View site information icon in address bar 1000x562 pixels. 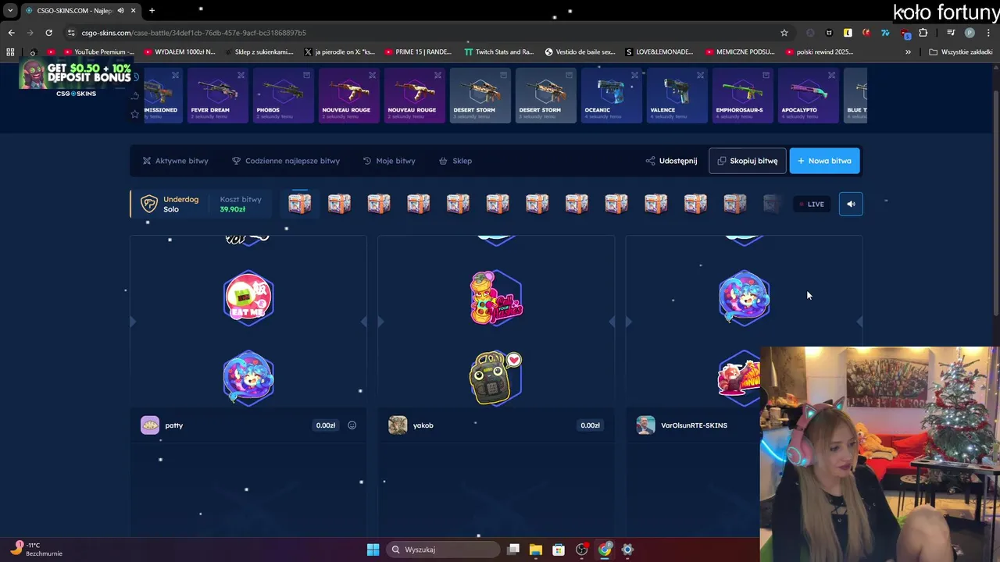[x=71, y=33]
